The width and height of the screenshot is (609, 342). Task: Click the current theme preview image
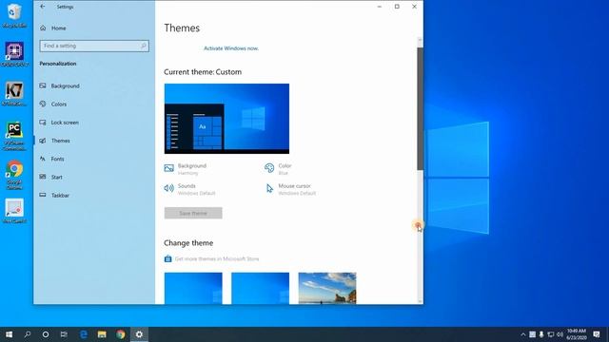[226, 119]
